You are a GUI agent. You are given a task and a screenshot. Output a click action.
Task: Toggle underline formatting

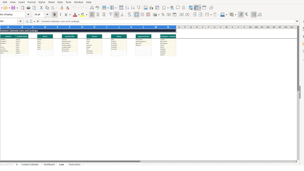[x=66, y=15]
